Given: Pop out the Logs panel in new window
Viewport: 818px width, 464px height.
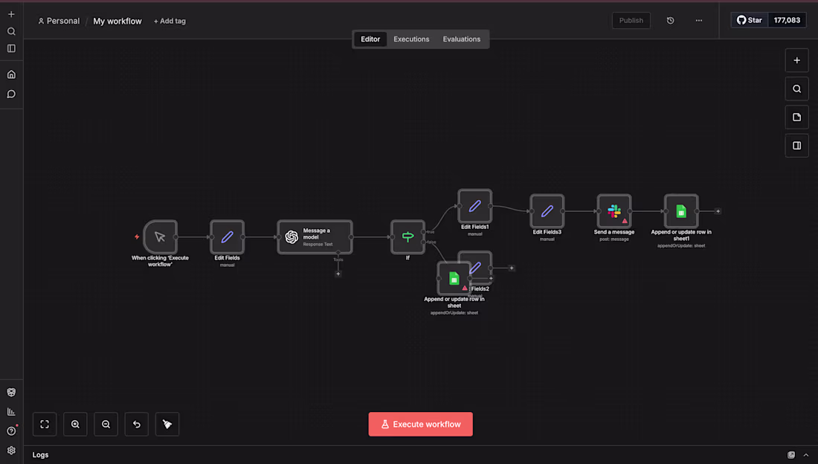Looking at the screenshot, I should point(790,454).
